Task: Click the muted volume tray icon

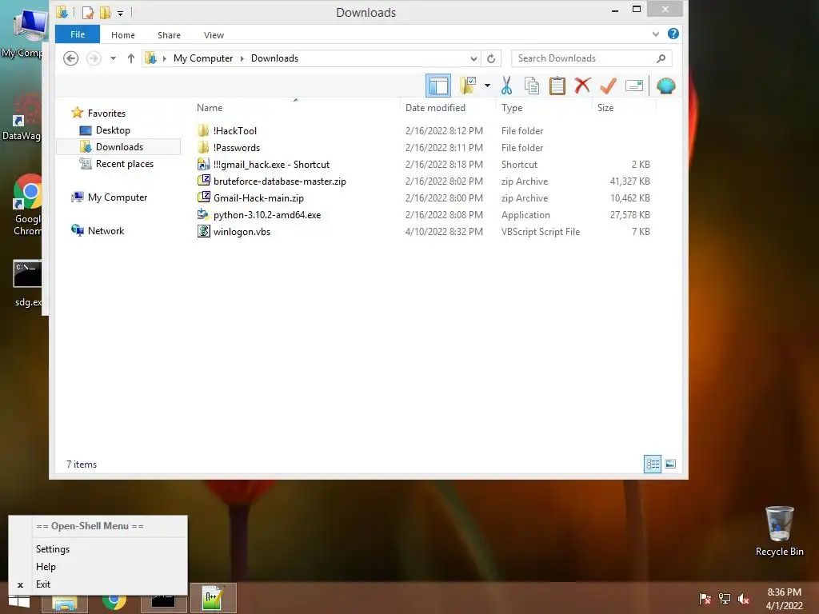Action: pos(744,598)
